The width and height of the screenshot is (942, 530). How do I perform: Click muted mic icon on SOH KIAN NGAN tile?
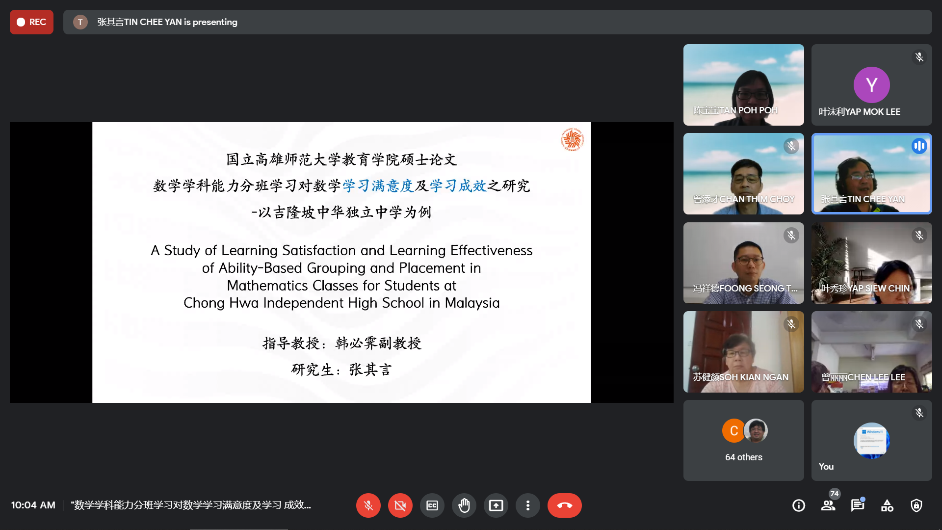pyautogui.click(x=791, y=324)
